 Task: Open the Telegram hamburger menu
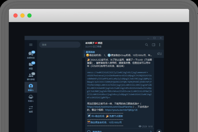click(31, 45)
